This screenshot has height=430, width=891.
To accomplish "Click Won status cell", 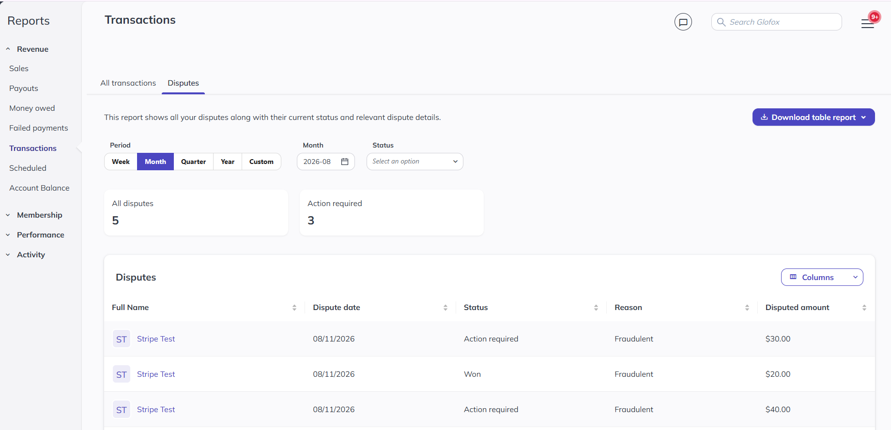I will click(472, 374).
